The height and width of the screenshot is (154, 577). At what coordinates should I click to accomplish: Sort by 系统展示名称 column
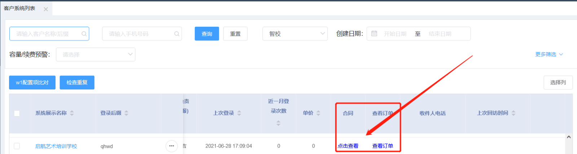coord(72,113)
